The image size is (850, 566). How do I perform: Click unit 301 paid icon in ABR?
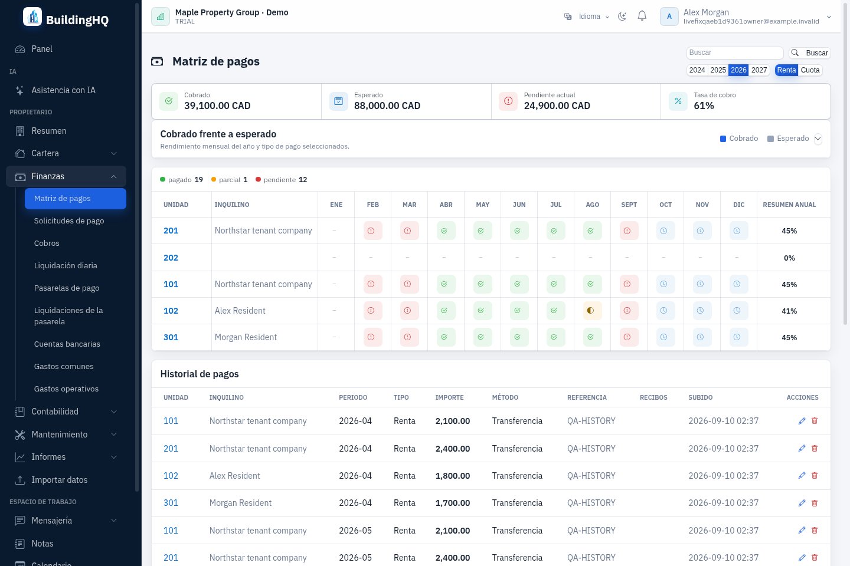point(446,337)
